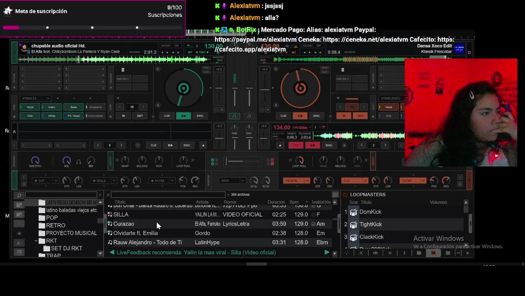Image resolution: width=525 pixels, height=296 pixels.
Task: Collapse the RKT folder
Action: tap(36, 241)
